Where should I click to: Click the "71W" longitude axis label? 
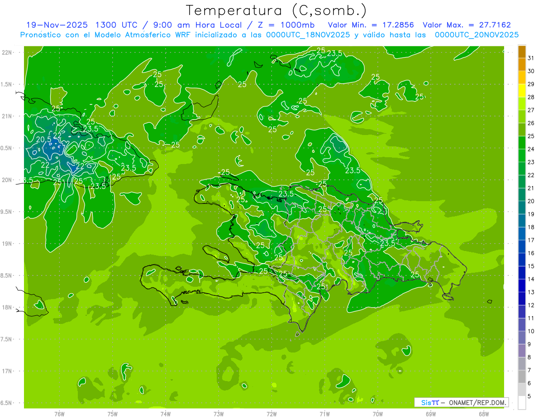click(324, 414)
